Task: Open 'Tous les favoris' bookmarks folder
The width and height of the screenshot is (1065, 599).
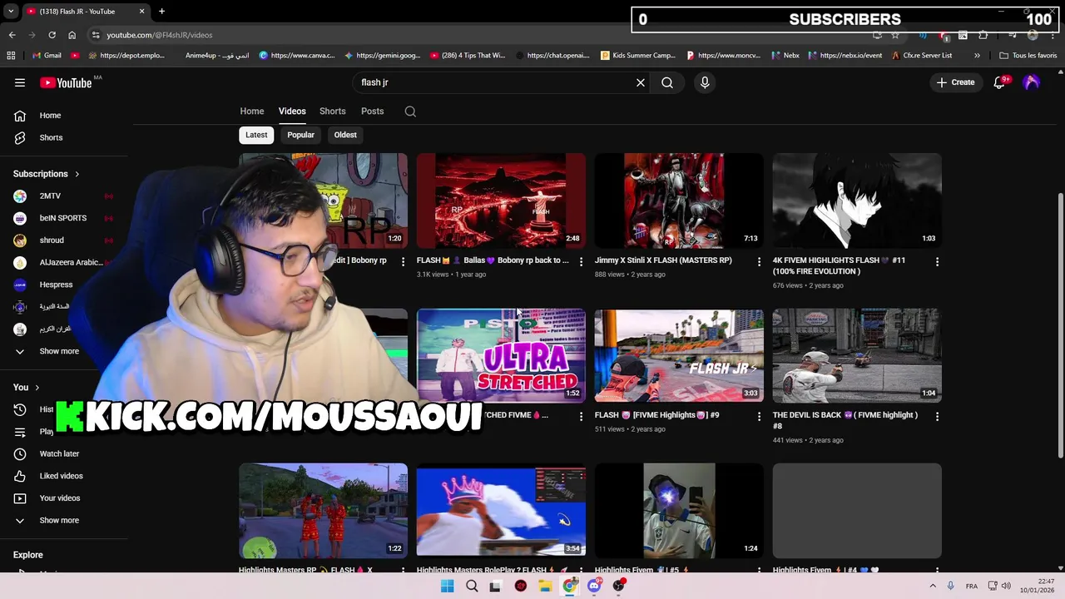Action: [1028, 56]
